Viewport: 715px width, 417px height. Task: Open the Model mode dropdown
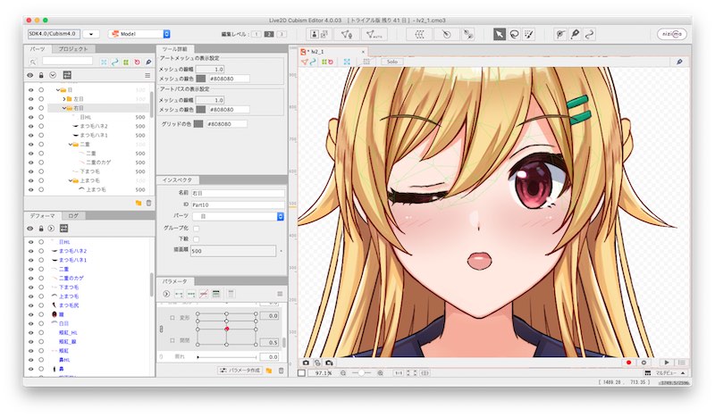[140, 34]
